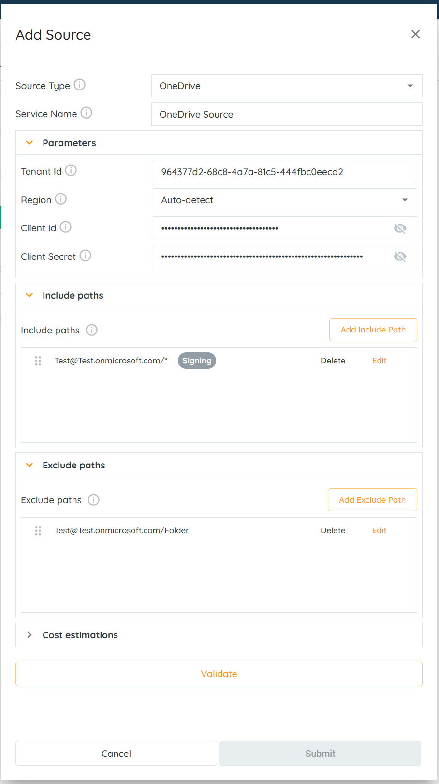439x784 pixels.
Task: Collapse the Parameters section
Action: [29, 143]
